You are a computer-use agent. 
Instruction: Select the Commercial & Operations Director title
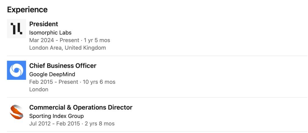(x=81, y=107)
